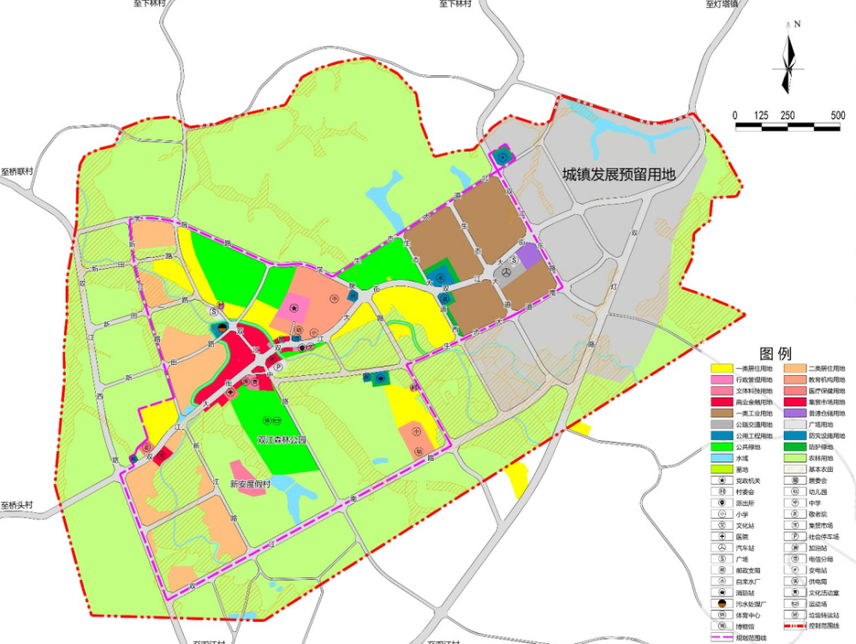This screenshot has height=644, width=856.
Task: Select the light blue 水域 swatch
Action: pos(722,458)
